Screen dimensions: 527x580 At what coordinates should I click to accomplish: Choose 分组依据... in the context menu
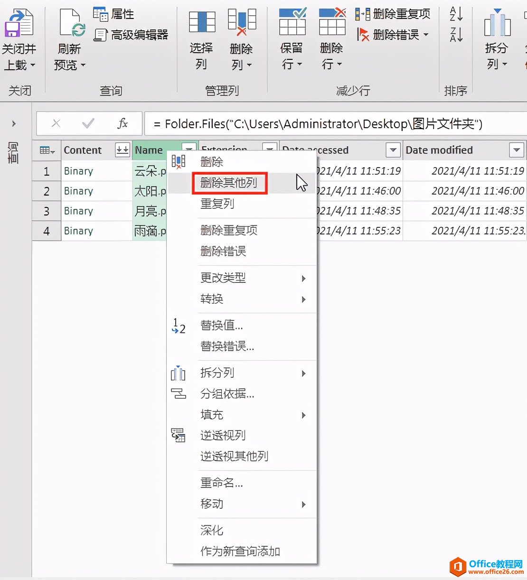pyautogui.click(x=242, y=393)
